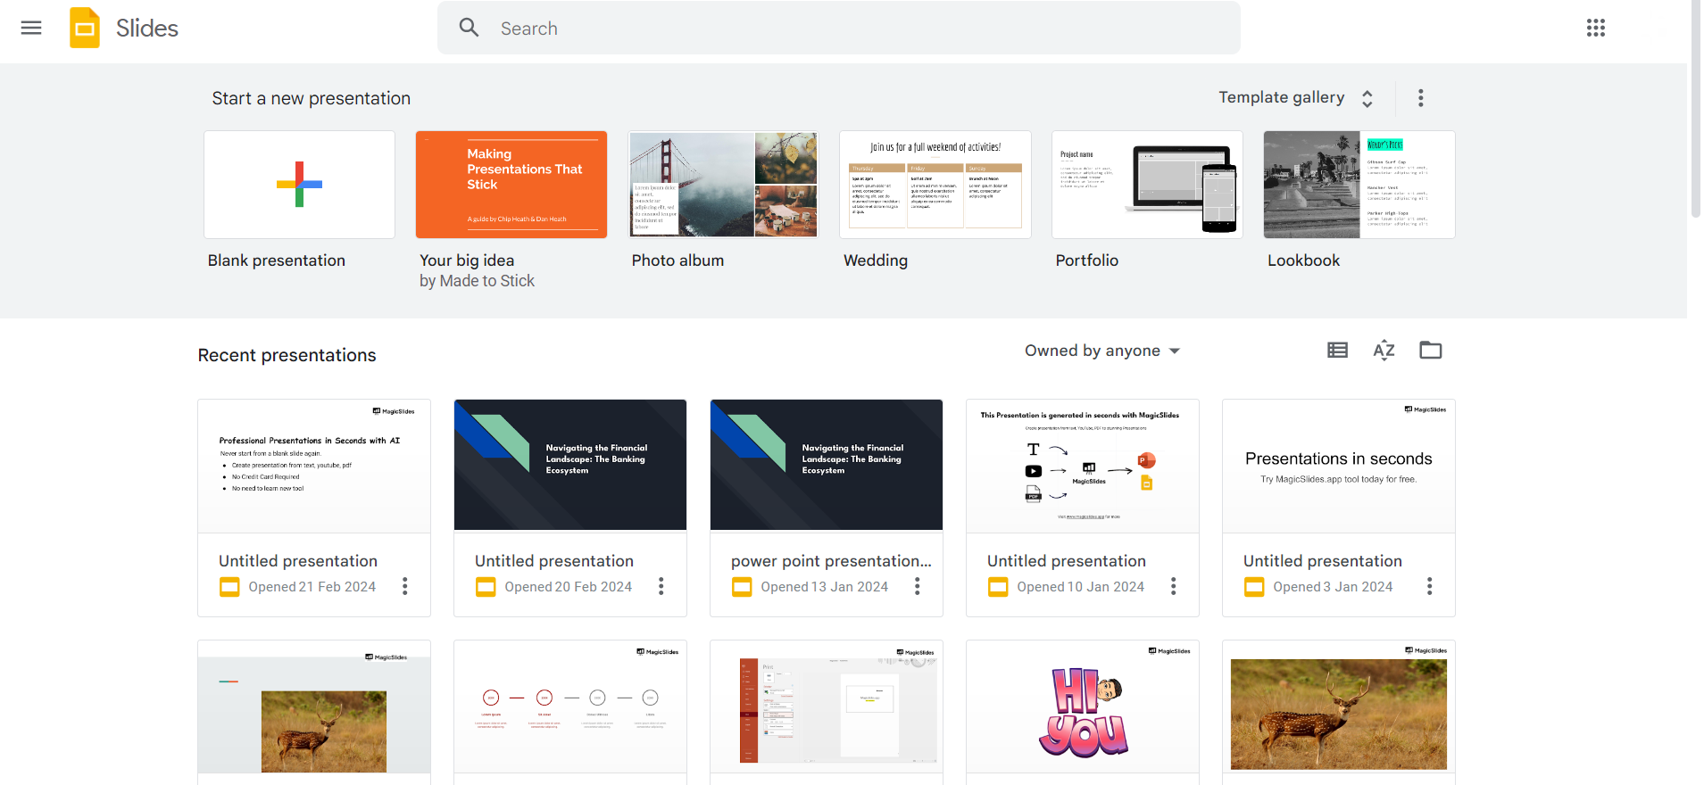Open the Presentations in seconds thumbnail
Image resolution: width=1704 pixels, height=785 pixels.
click(1339, 466)
